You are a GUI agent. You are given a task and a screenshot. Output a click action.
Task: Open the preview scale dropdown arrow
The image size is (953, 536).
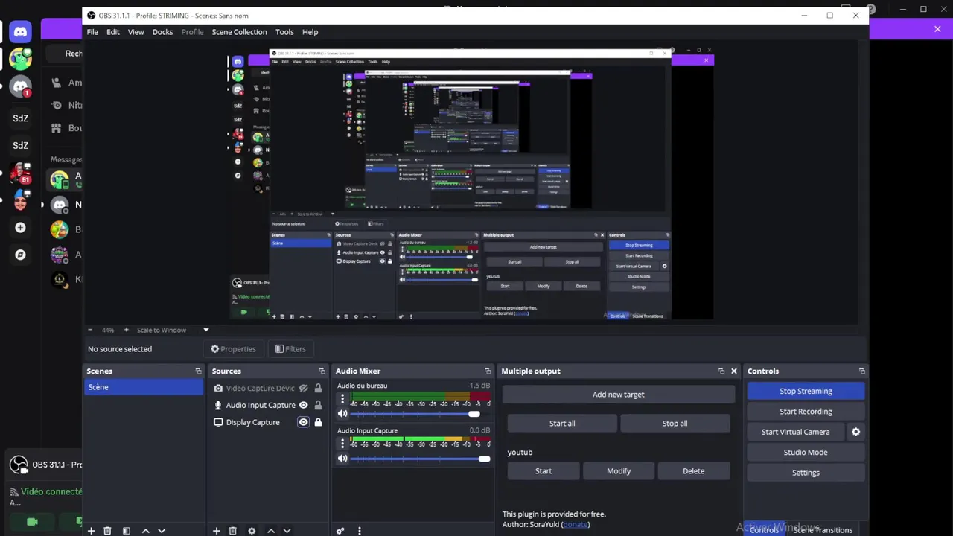[206, 330]
